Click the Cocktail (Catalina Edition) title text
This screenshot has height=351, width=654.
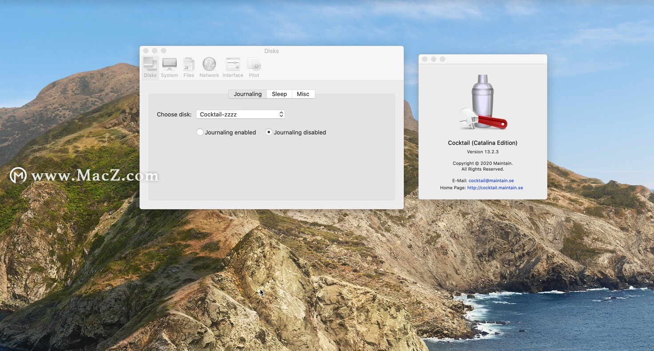(483, 143)
